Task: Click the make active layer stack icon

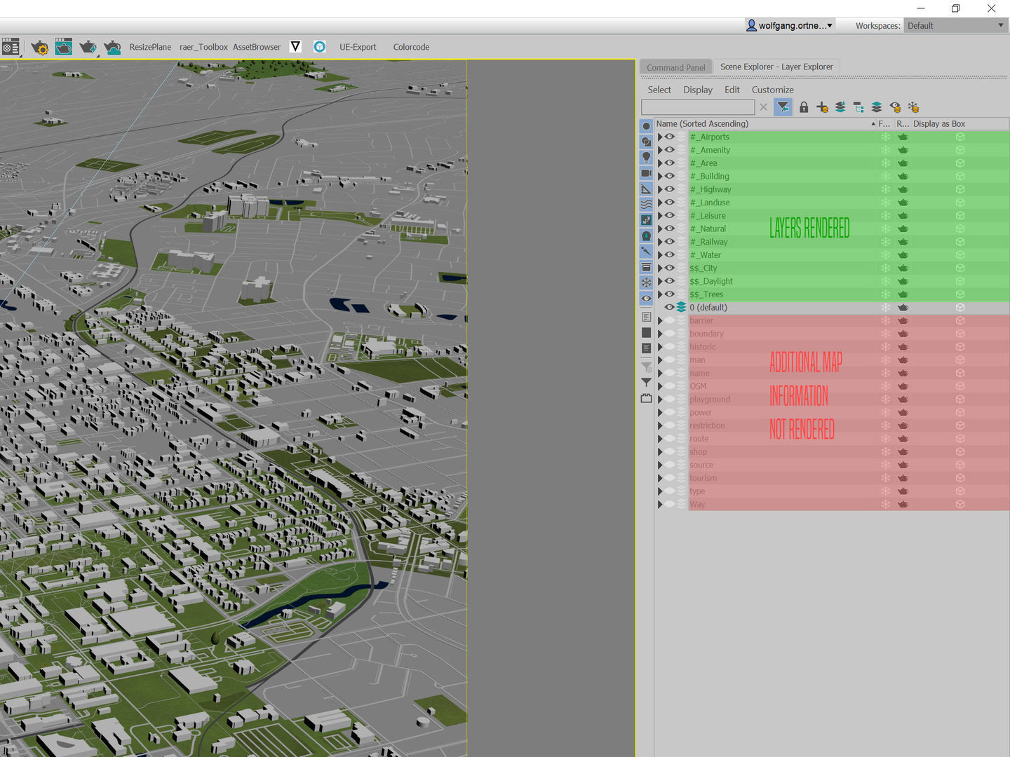Action: coord(877,107)
